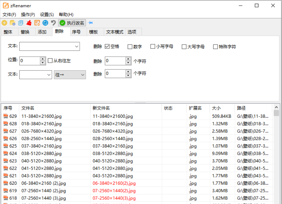Open the top 文本 combo box dropdown
282x204 pixels.
coord(77,47)
